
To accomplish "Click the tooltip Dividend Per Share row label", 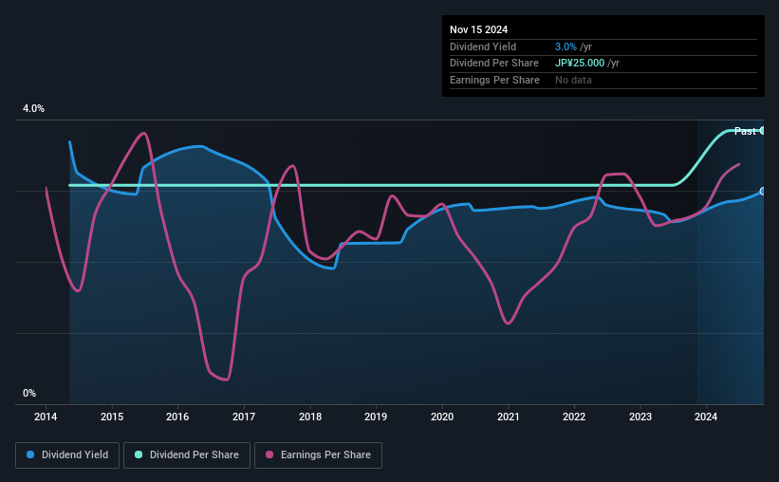I will (493, 64).
